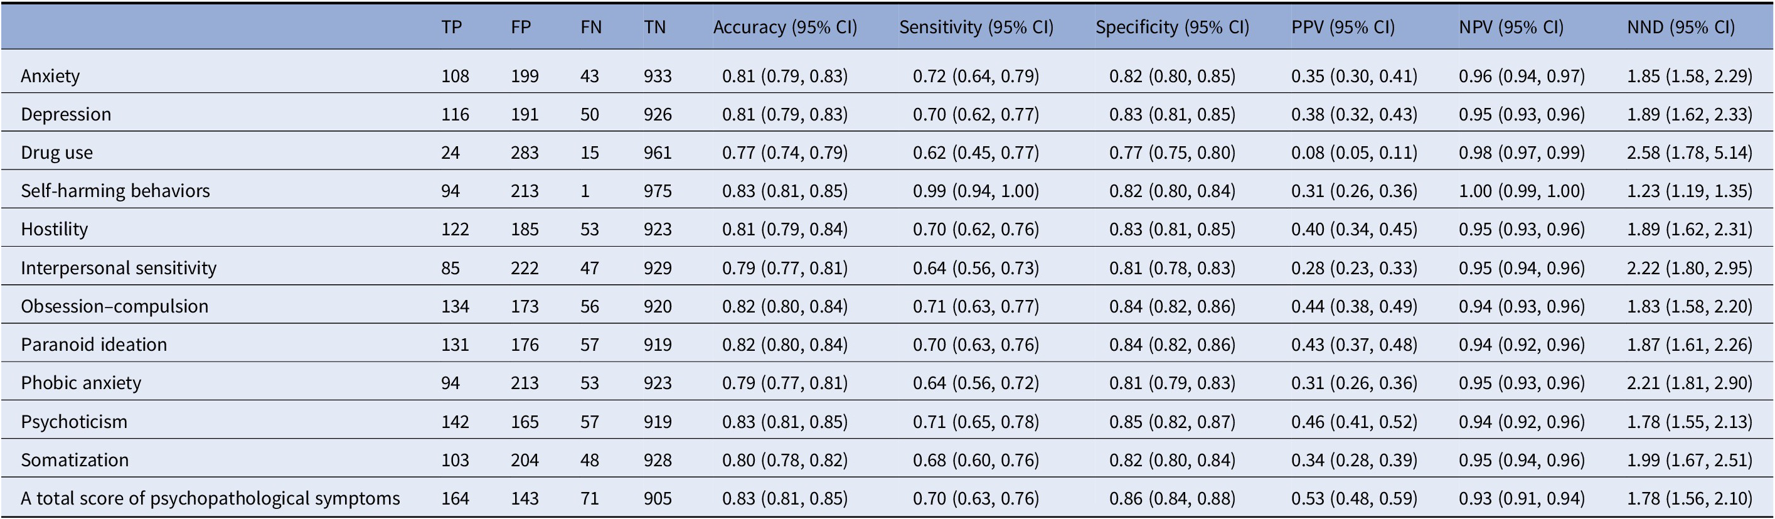Click the NPV (95% CI) column header

[1511, 28]
